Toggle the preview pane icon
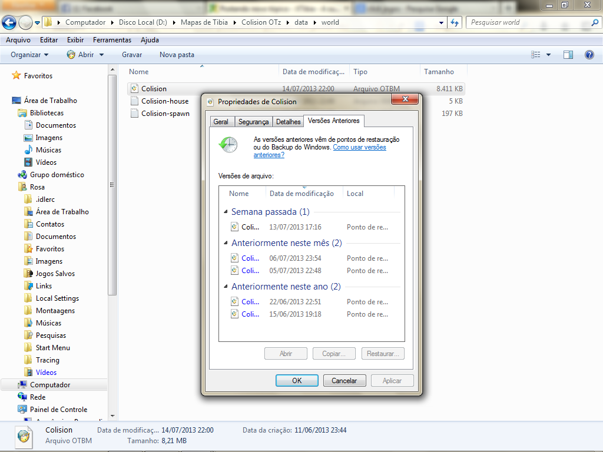The width and height of the screenshot is (603, 452). (568, 55)
